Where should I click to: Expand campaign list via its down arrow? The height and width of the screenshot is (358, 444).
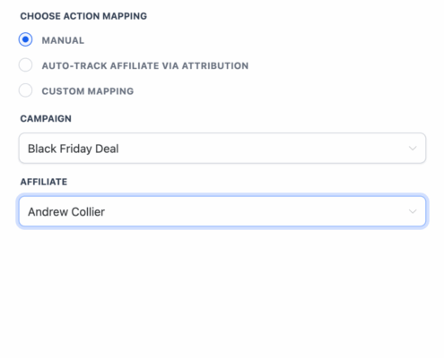pos(413,149)
